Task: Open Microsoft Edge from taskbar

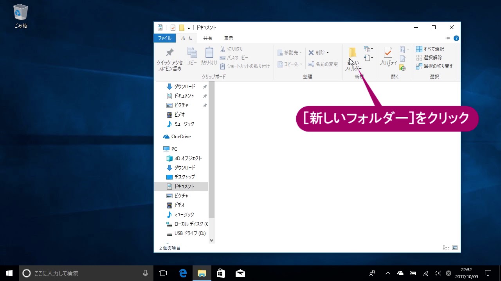Action: (x=182, y=273)
